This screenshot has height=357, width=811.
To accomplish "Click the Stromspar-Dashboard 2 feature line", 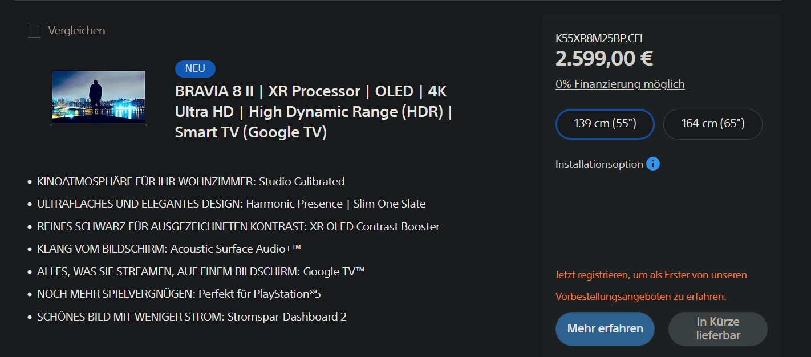I will (x=192, y=317).
